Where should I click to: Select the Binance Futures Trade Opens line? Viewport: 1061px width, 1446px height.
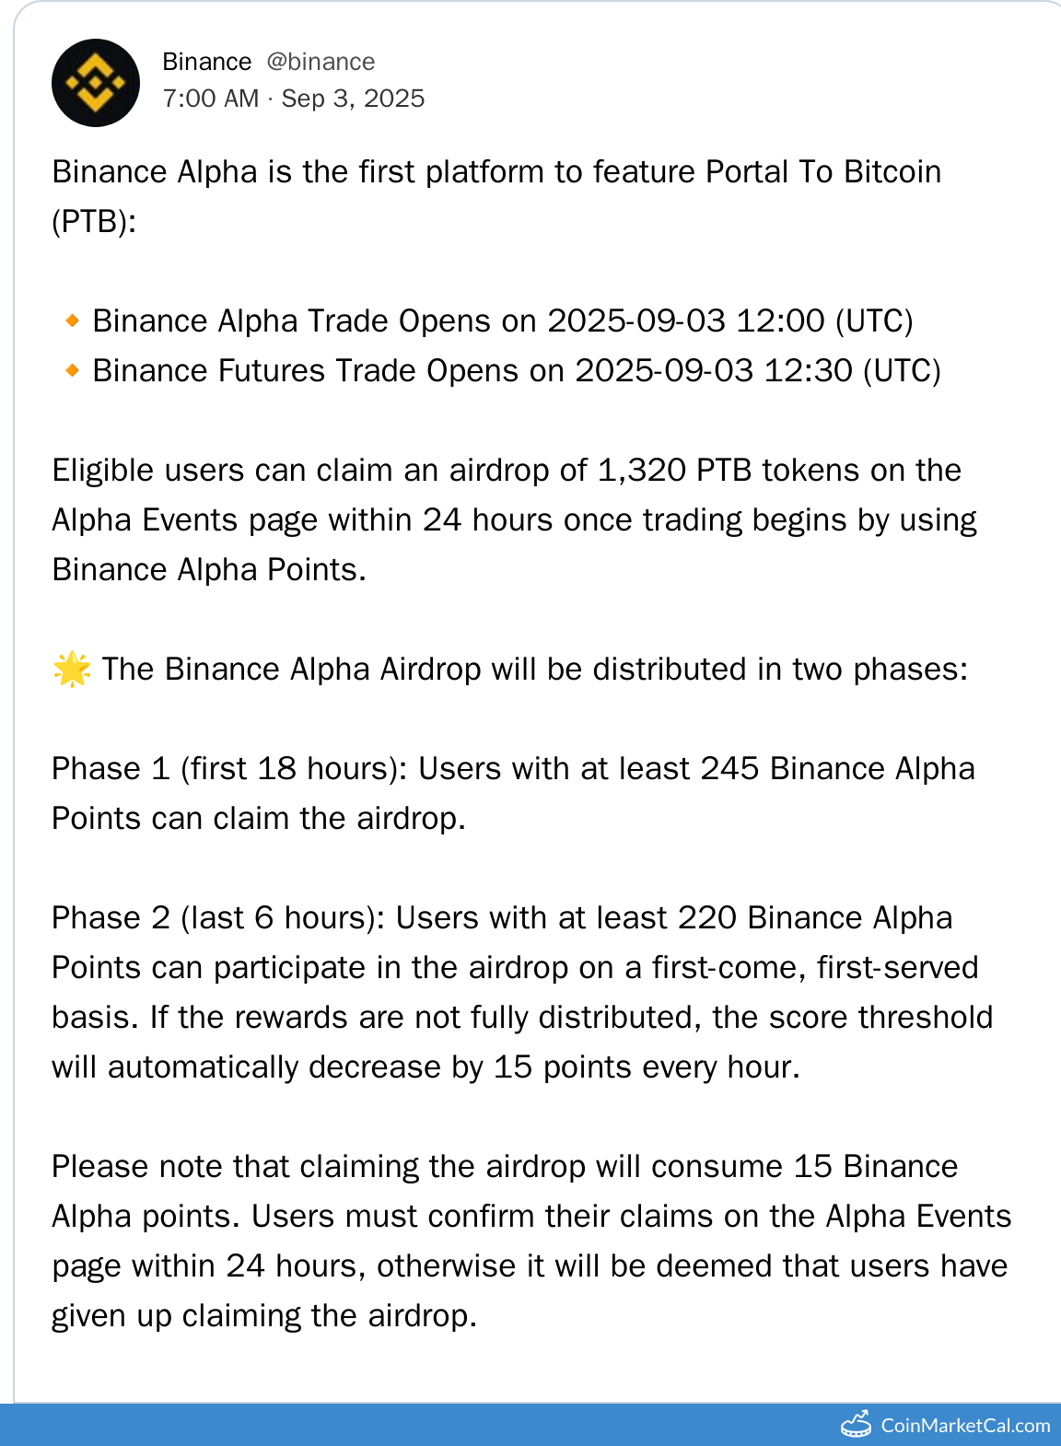pos(516,371)
